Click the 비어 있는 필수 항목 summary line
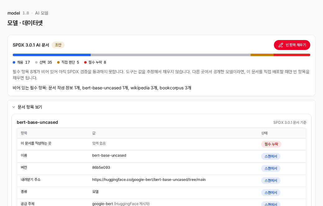 [102, 88]
